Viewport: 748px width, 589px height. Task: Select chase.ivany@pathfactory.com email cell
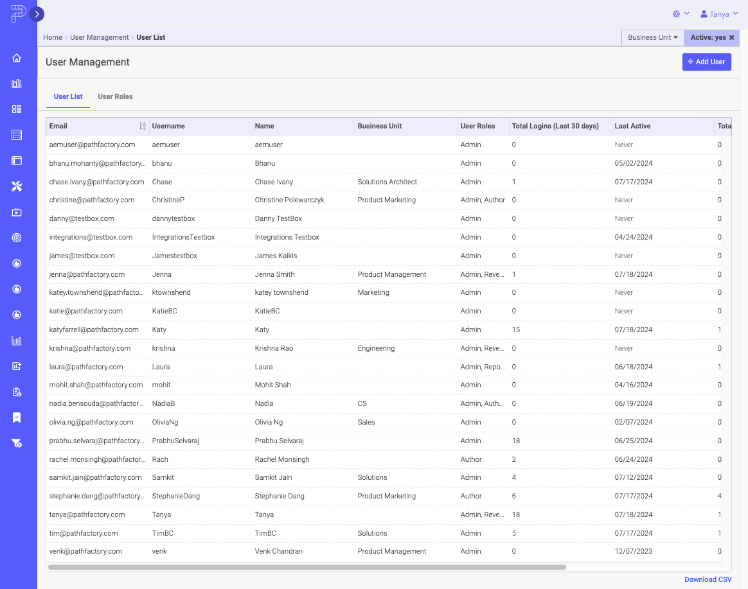(96, 182)
